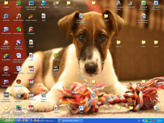The height and width of the screenshot is (123, 164).
Task: Launch Spyware Terminator shortcut
Action: pyautogui.click(x=18, y=45)
